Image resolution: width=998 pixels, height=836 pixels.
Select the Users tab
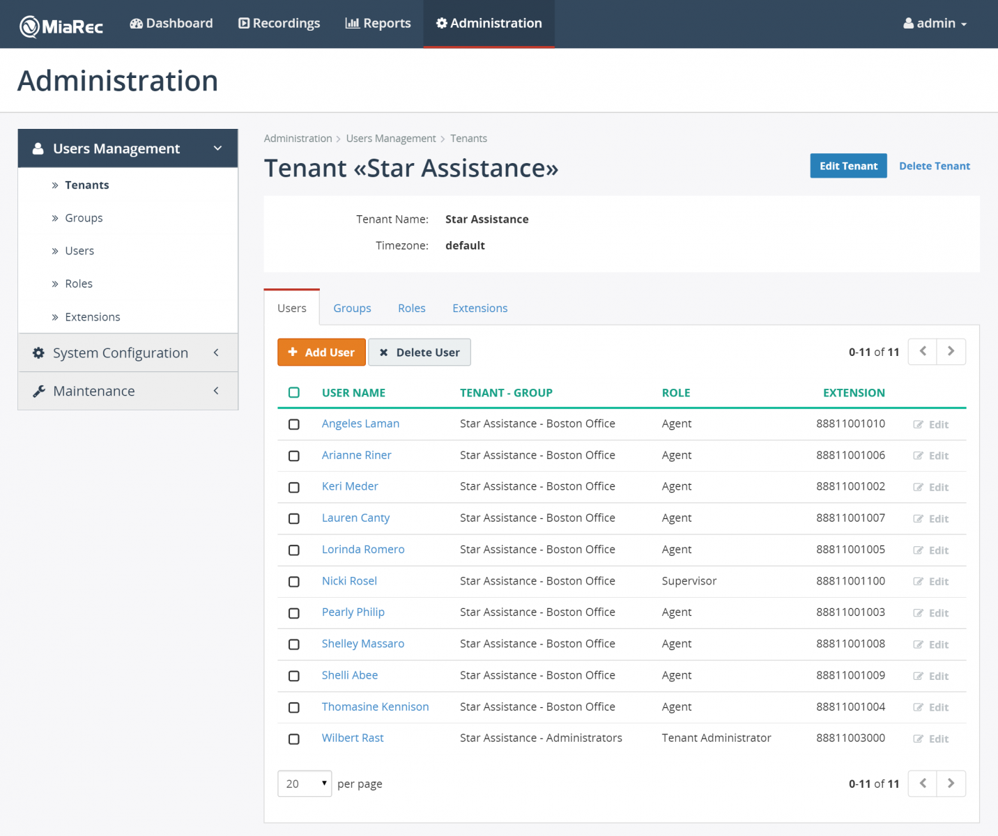pos(292,308)
